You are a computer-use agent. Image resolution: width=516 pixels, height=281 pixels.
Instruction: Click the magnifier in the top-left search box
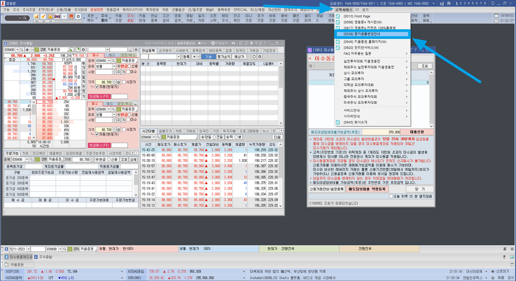25,18
